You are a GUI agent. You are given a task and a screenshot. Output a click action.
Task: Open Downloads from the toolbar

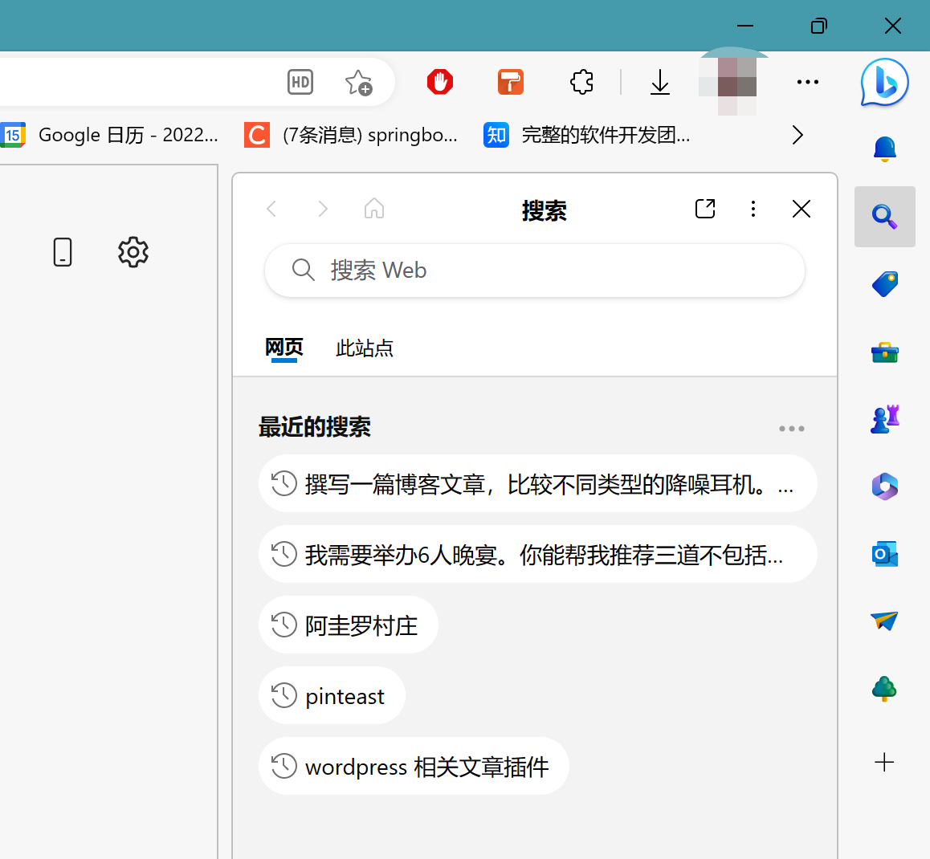(660, 82)
